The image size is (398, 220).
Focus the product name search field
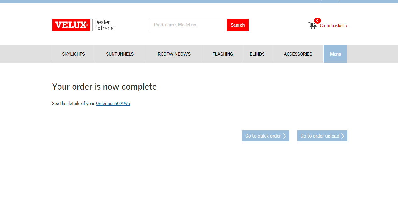pos(188,25)
